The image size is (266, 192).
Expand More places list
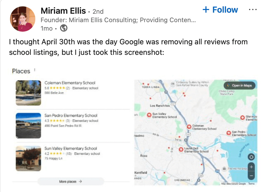(71, 181)
